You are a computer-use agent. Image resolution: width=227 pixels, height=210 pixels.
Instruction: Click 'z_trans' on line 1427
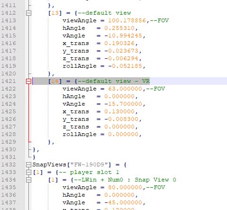(76, 127)
